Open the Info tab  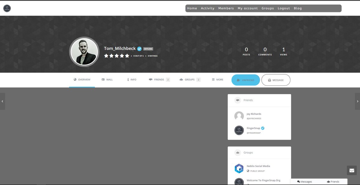pyautogui.click(x=132, y=80)
